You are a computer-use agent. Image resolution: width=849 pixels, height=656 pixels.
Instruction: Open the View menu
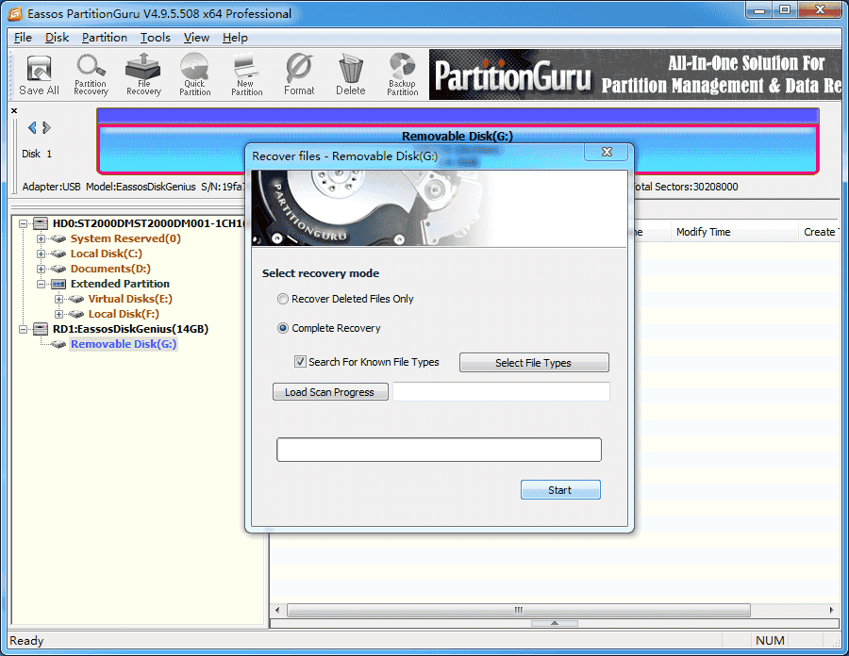(196, 38)
